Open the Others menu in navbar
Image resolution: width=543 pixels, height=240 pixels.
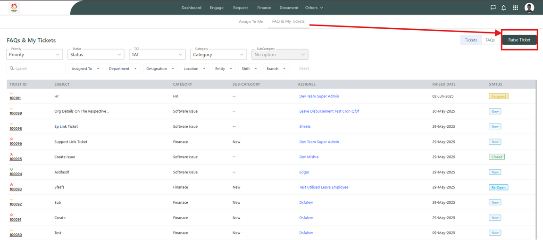tap(314, 8)
